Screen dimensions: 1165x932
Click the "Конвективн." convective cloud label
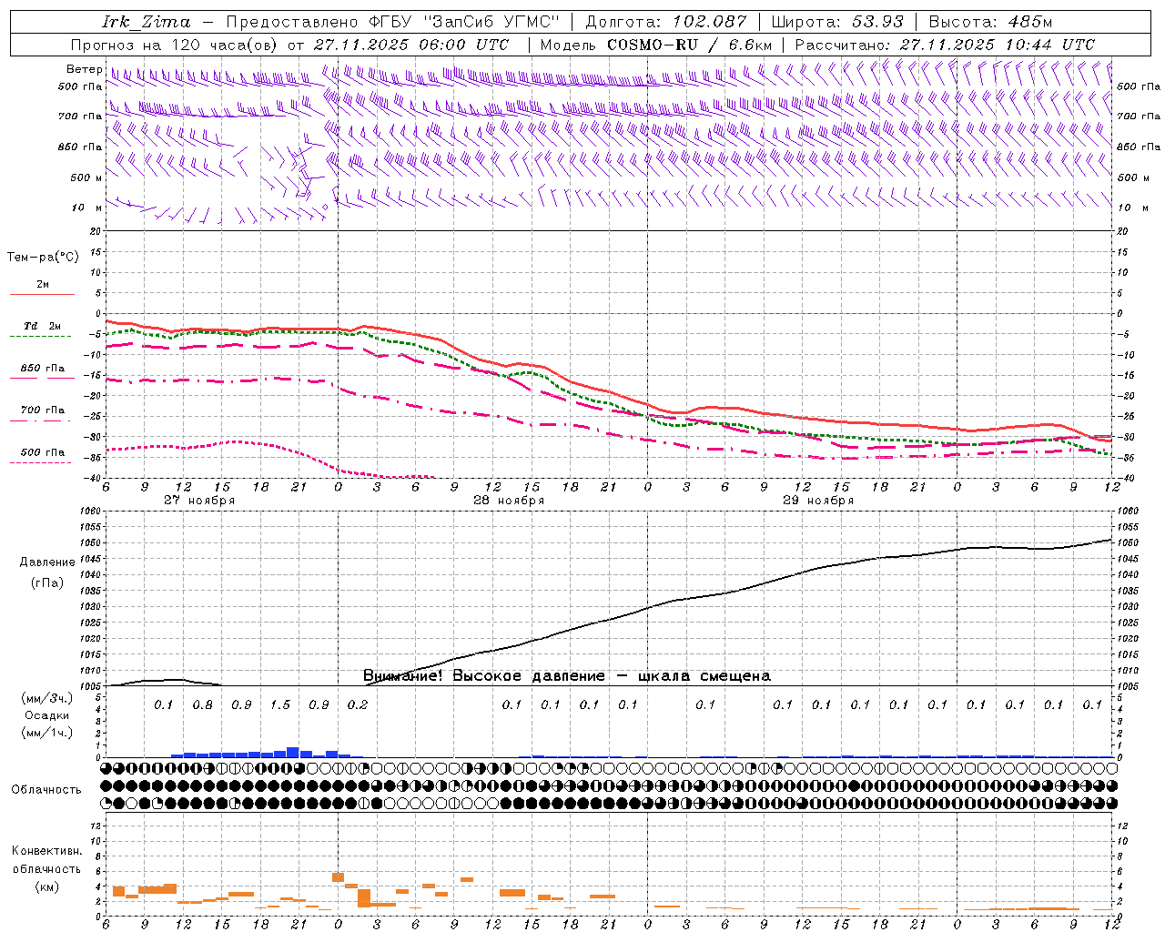pyautogui.click(x=47, y=851)
